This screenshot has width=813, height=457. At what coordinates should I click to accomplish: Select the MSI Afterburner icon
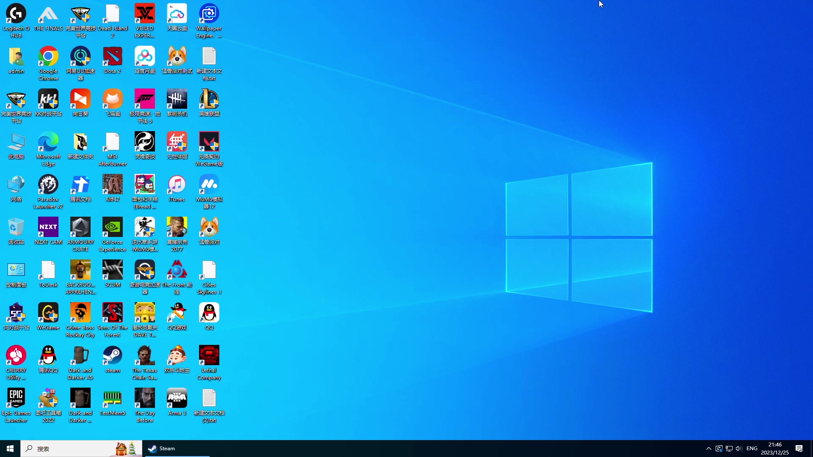[x=113, y=149]
